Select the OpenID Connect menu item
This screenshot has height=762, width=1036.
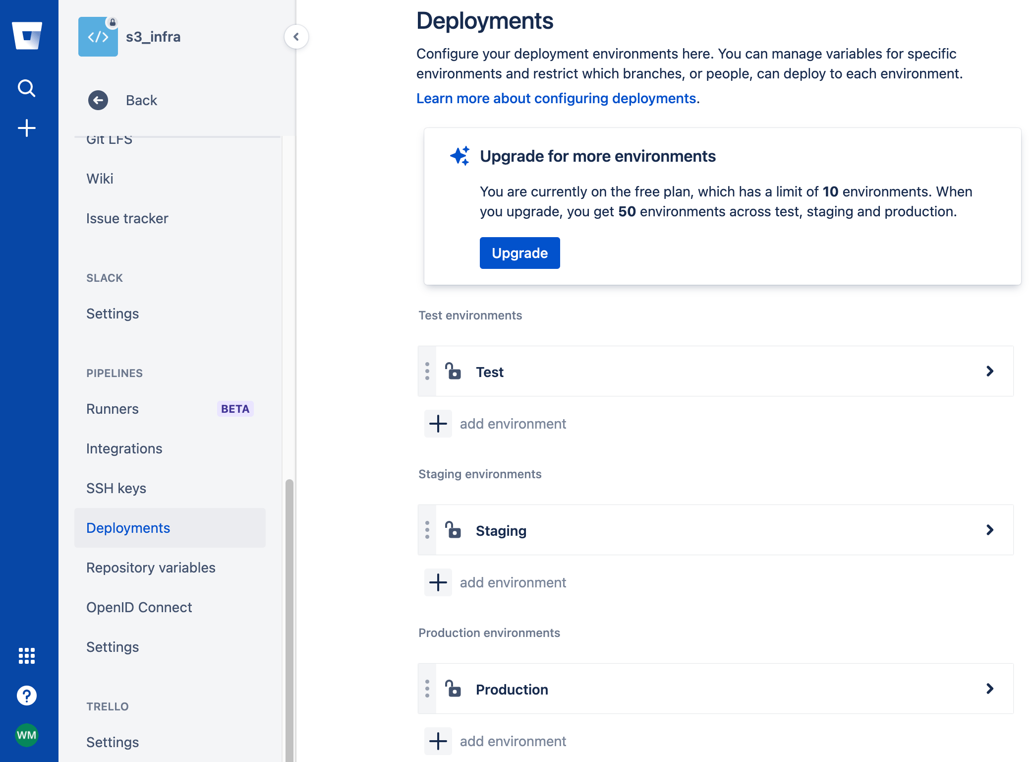click(x=139, y=607)
